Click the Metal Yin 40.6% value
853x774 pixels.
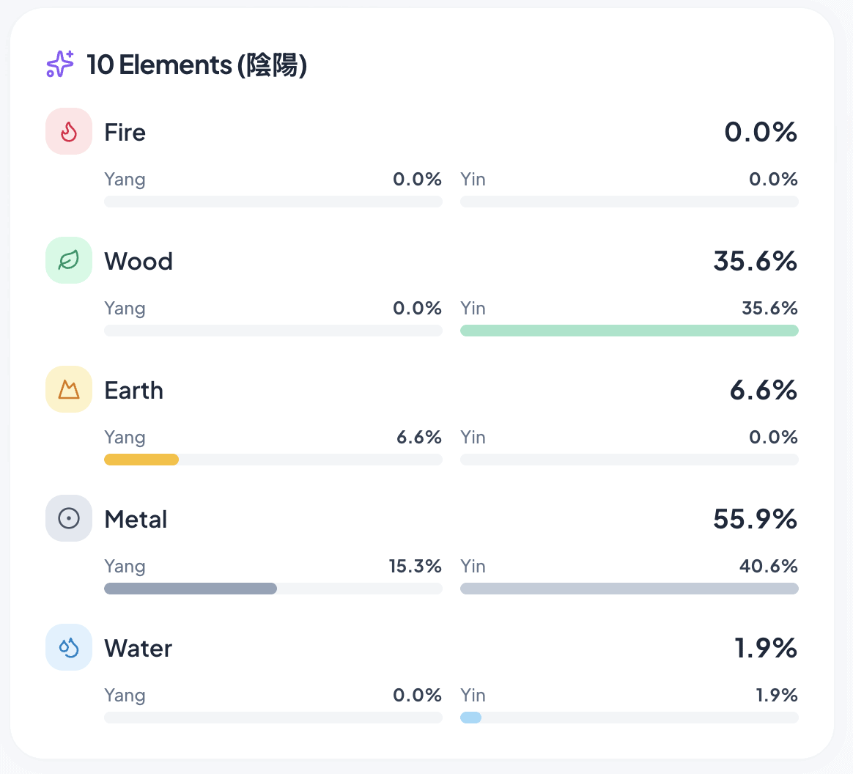click(x=768, y=567)
